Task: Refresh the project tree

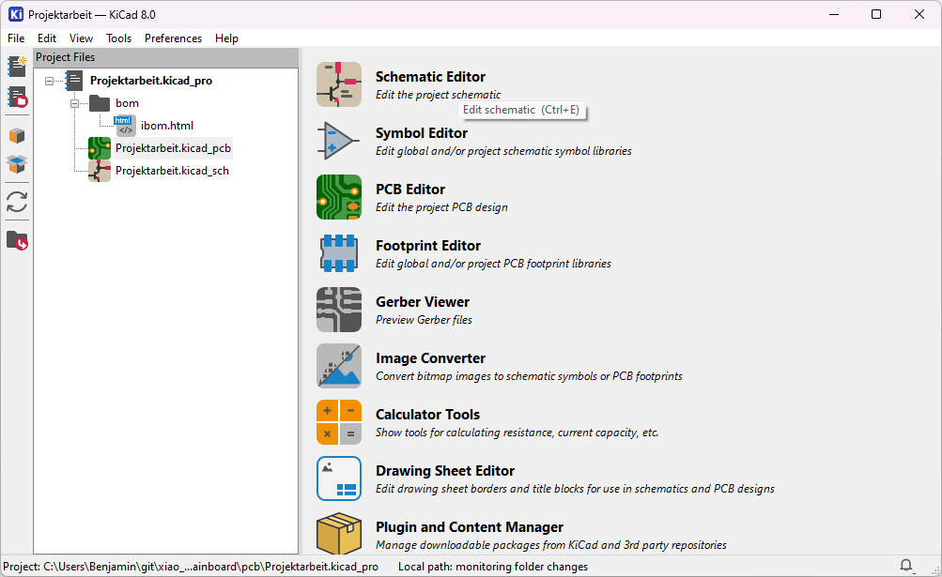Action: [x=17, y=202]
